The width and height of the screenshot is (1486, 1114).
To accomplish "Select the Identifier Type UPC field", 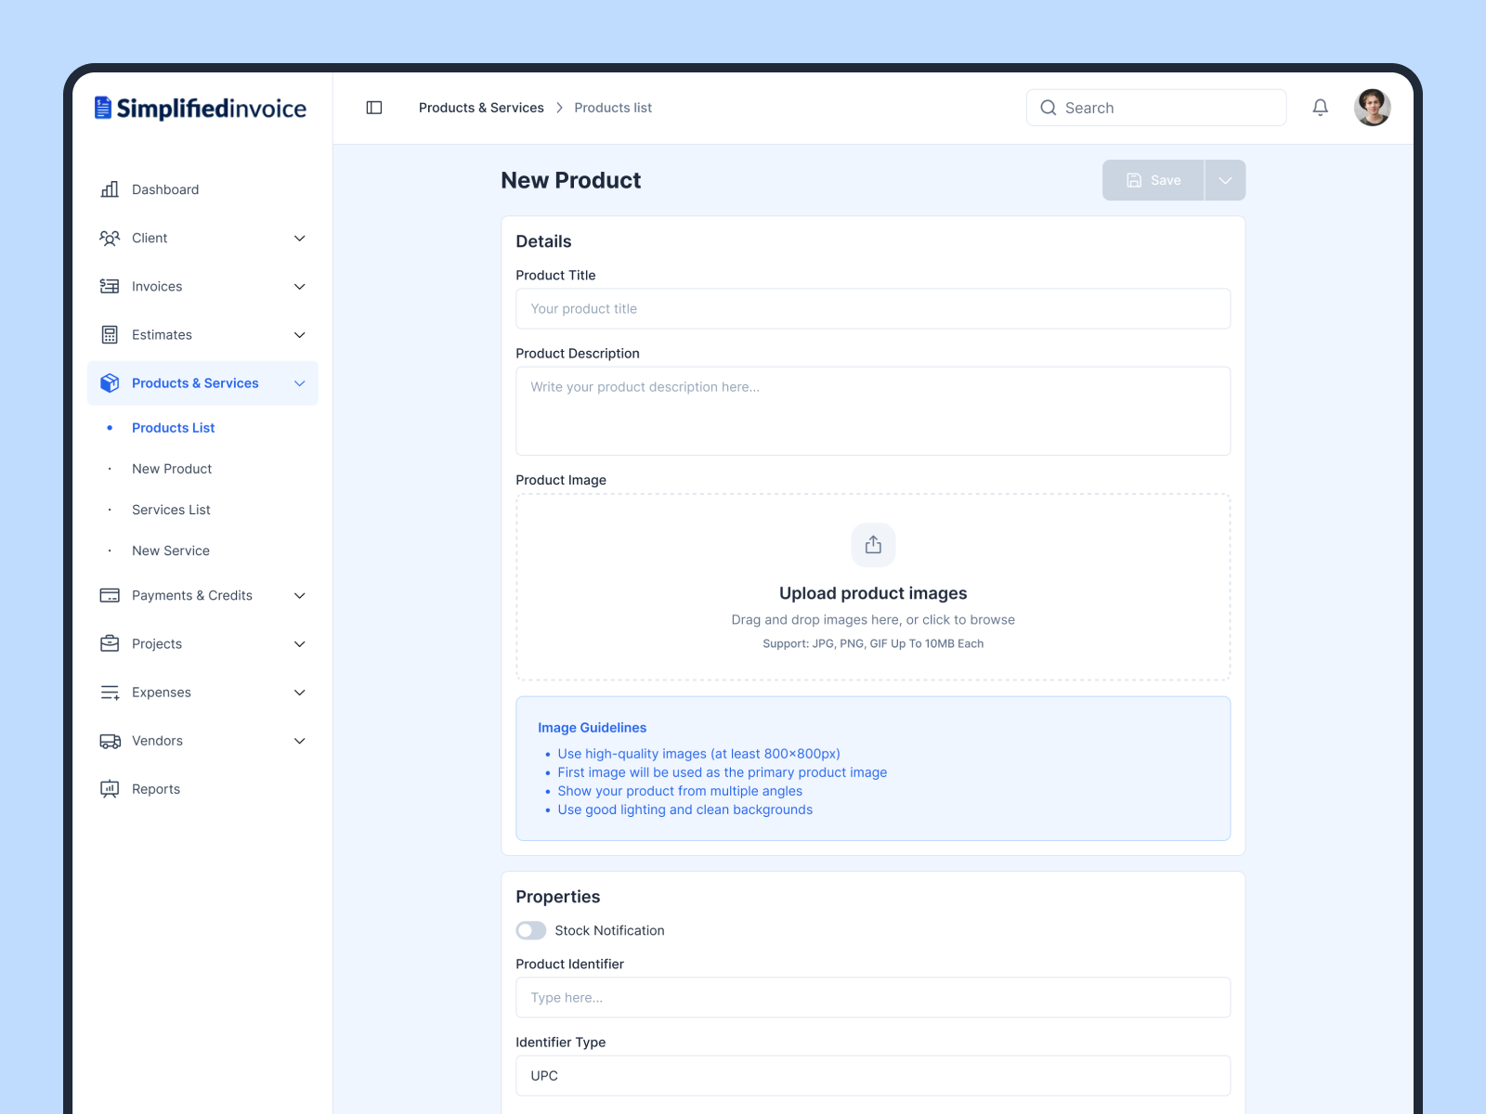I will pos(873,1076).
